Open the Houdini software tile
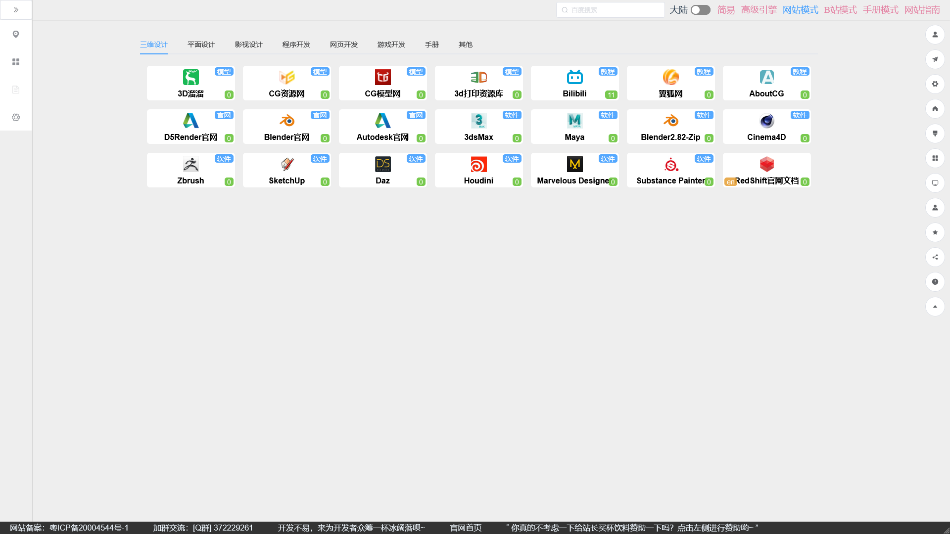This screenshot has width=950, height=534. tap(478, 165)
